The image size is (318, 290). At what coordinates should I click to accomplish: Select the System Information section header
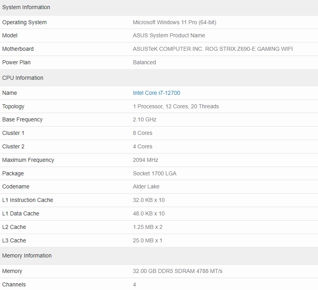[26, 7]
